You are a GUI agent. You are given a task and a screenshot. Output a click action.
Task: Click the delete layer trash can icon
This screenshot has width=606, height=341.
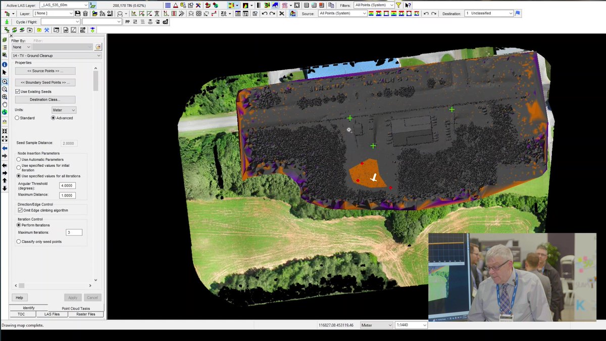(85, 13)
